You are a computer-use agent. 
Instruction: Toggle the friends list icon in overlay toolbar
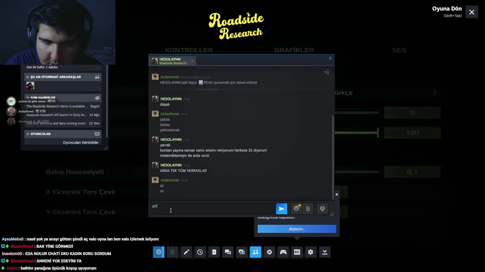[x=255, y=252]
